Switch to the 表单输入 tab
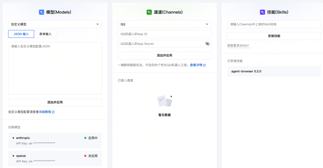 click(45, 34)
